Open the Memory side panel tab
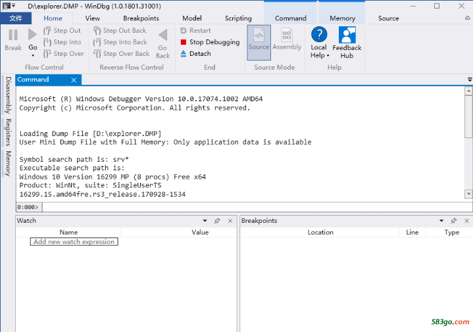 coord(8,163)
